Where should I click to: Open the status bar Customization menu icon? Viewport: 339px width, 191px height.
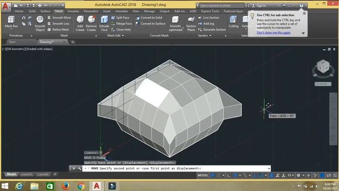click(x=335, y=175)
